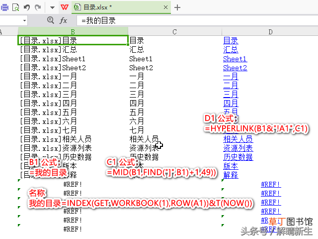The width and height of the screenshot is (318, 239).
Task: Follow the 二月 hyperlink
Action: (231, 85)
